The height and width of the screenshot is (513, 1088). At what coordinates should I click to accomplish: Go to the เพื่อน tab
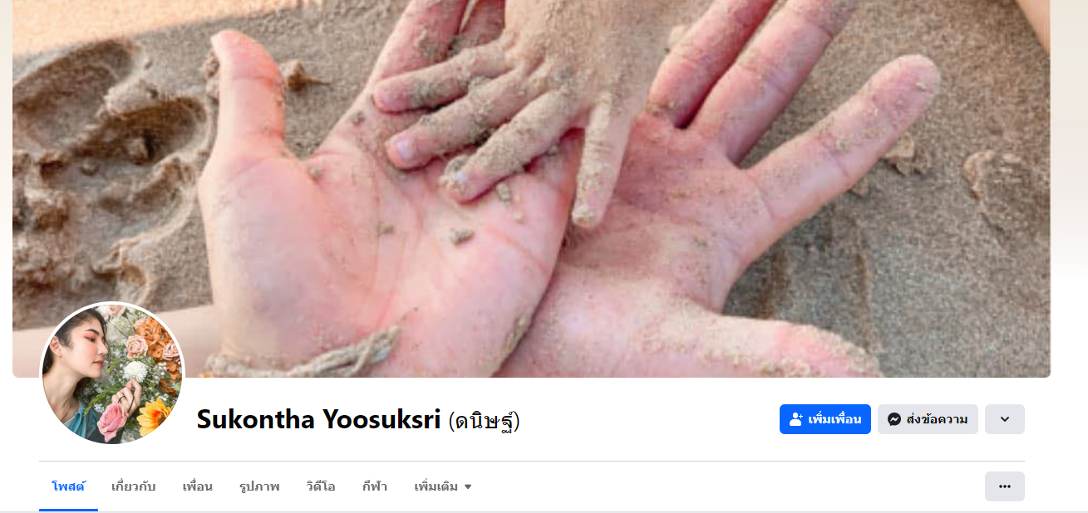click(197, 486)
